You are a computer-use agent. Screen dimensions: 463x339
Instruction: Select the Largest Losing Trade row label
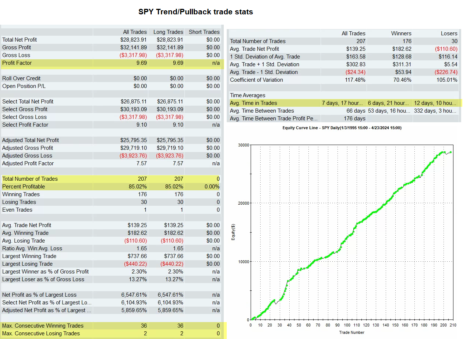click(27, 264)
